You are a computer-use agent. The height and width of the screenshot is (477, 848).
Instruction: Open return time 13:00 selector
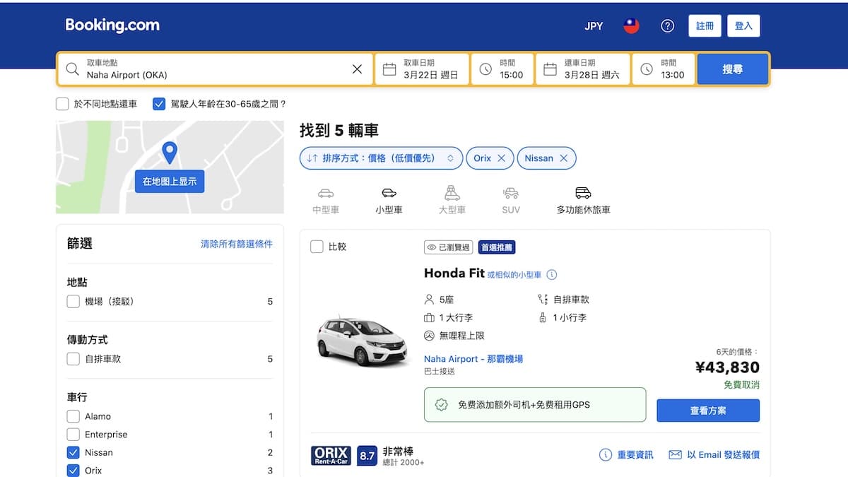[x=664, y=69]
